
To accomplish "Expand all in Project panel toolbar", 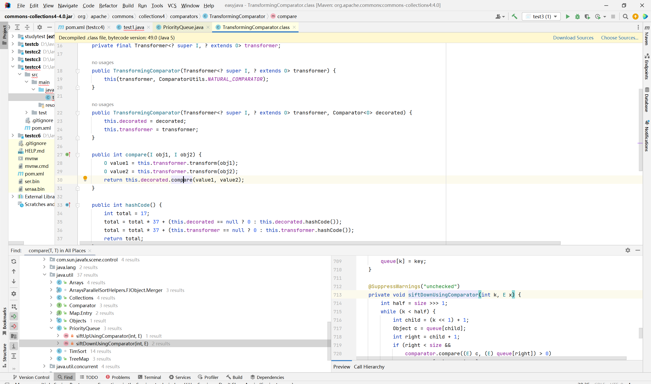I will (x=17, y=27).
